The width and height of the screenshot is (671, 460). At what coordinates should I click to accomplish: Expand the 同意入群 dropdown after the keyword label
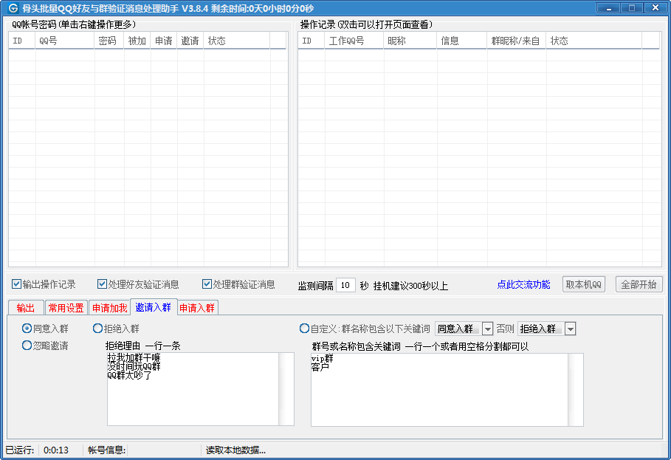[x=487, y=329]
